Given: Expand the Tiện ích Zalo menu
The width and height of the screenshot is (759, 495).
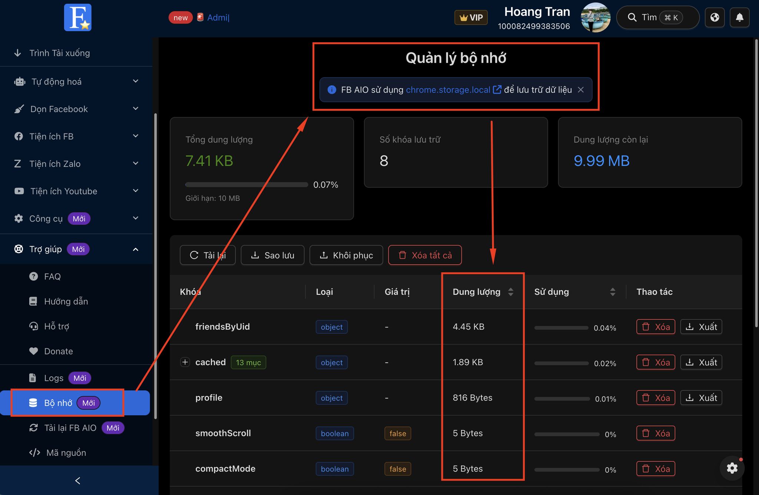Looking at the screenshot, I should coord(76,164).
